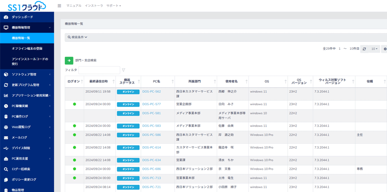The image size is (387, 192).
Task: Click the PC稼働実績 clock icon
Action: pyautogui.click(x=6, y=106)
